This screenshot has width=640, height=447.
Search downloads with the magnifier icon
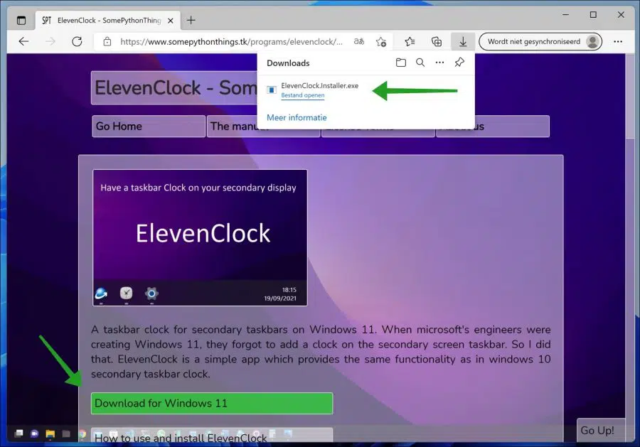point(420,63)
